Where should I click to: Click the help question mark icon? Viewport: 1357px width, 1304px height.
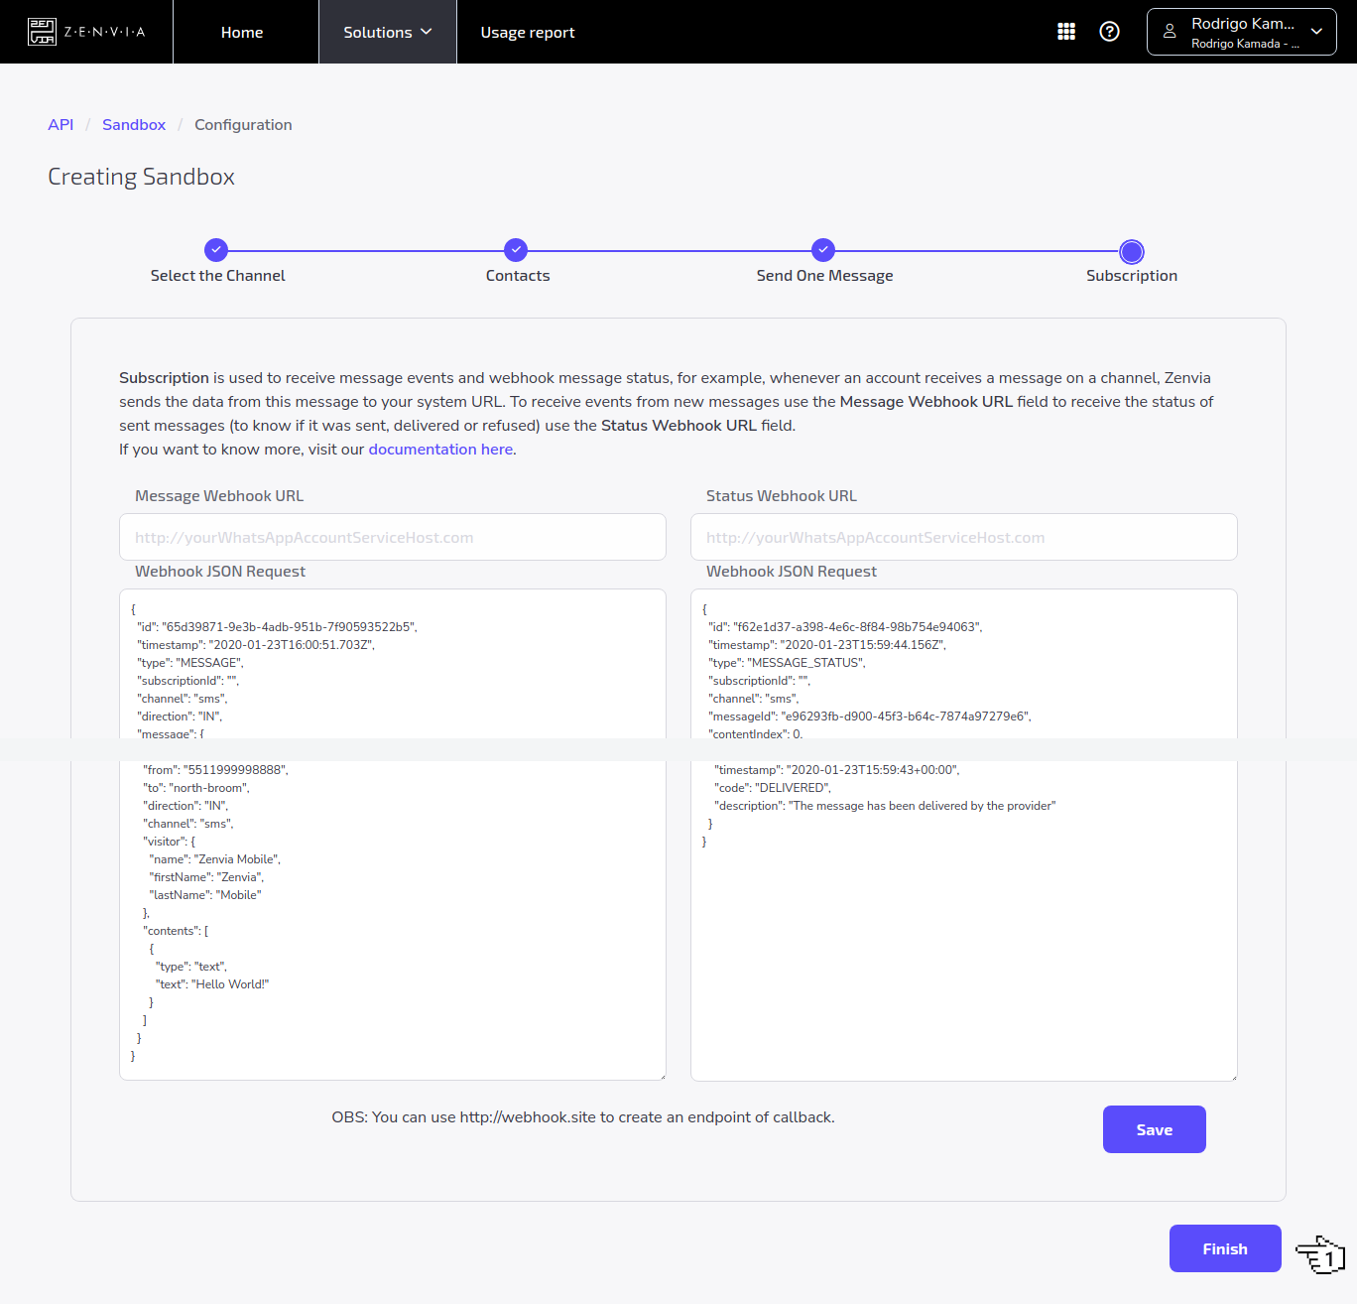1109,31
